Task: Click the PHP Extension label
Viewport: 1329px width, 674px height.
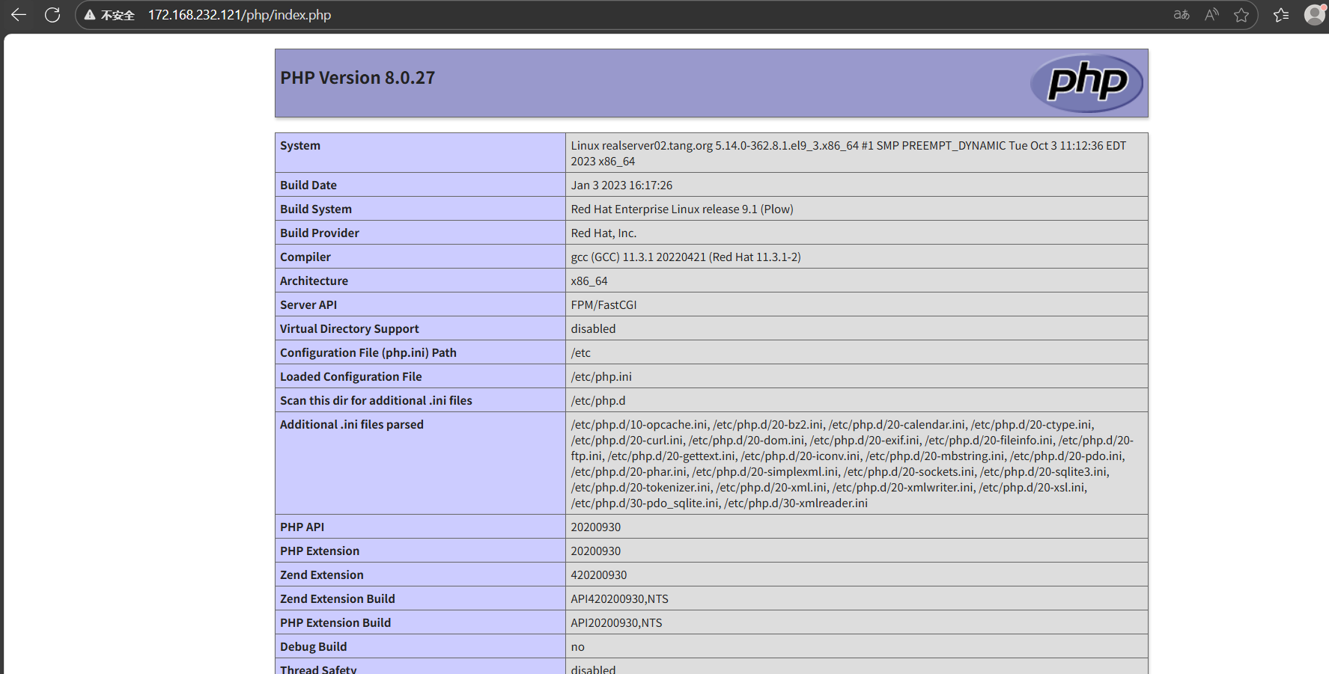Action: pos(320,551)
